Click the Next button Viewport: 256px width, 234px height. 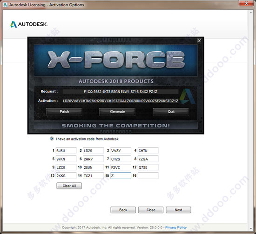[178, 210]
